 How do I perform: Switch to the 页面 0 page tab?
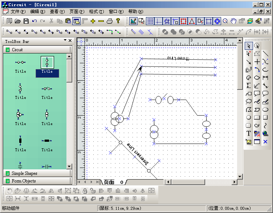(x=113, y=182)
